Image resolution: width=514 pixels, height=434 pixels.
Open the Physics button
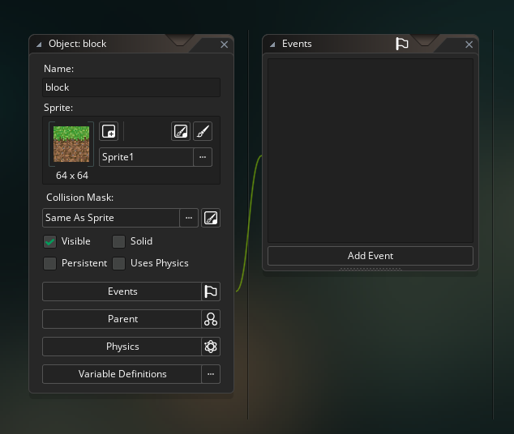pos(122,347)
